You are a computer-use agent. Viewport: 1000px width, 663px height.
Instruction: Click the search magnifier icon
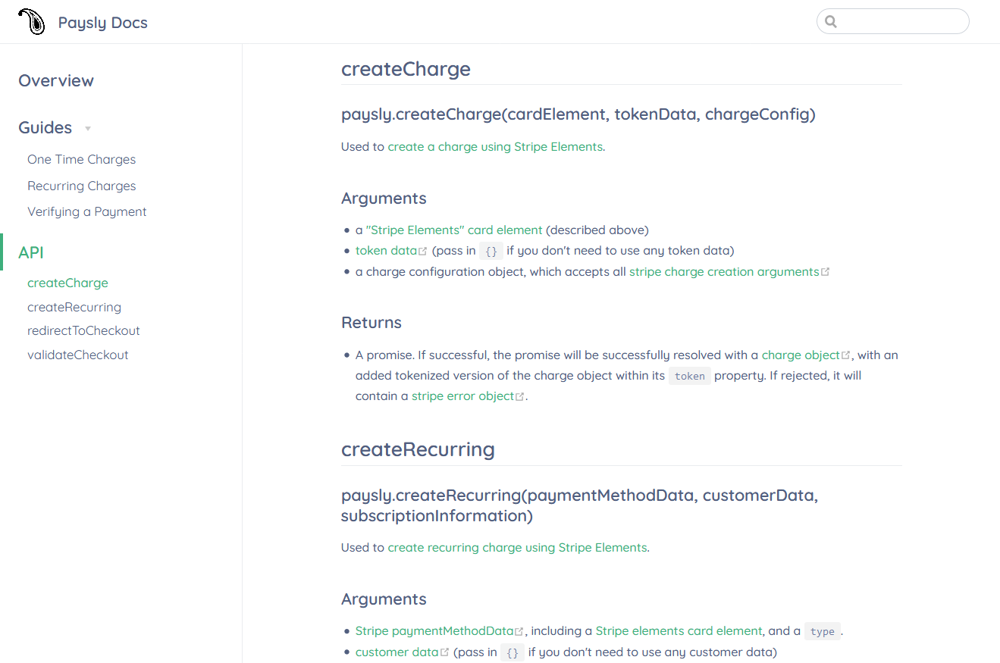point(831,22)
